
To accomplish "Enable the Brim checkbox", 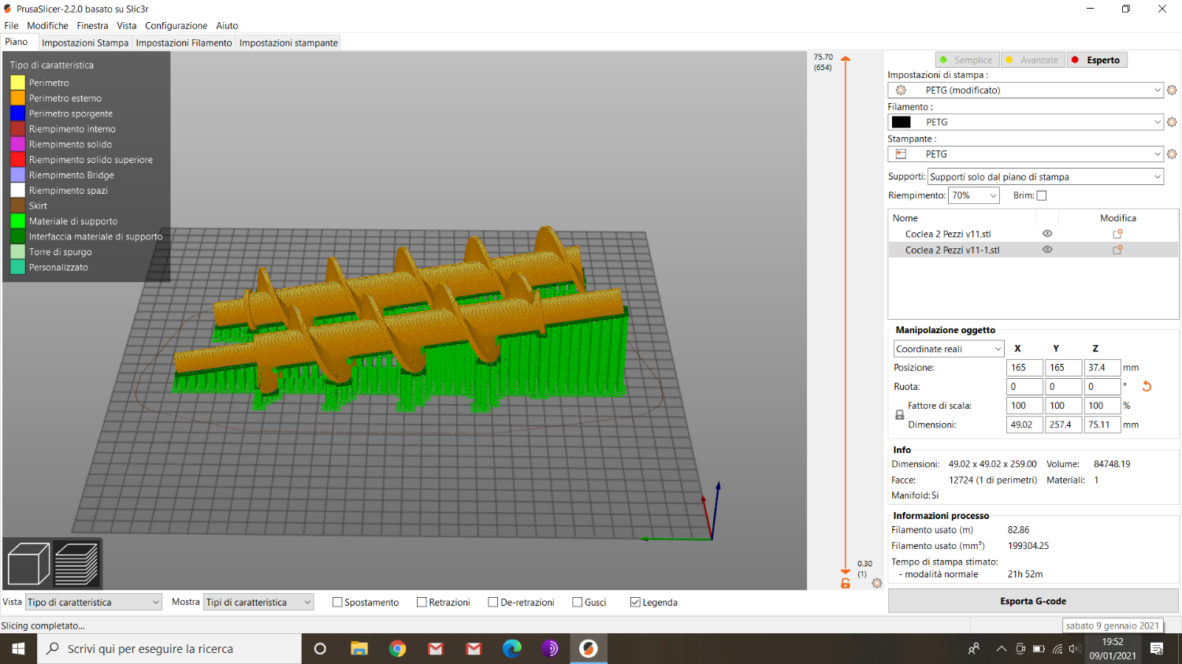I will pos(1042,195).
